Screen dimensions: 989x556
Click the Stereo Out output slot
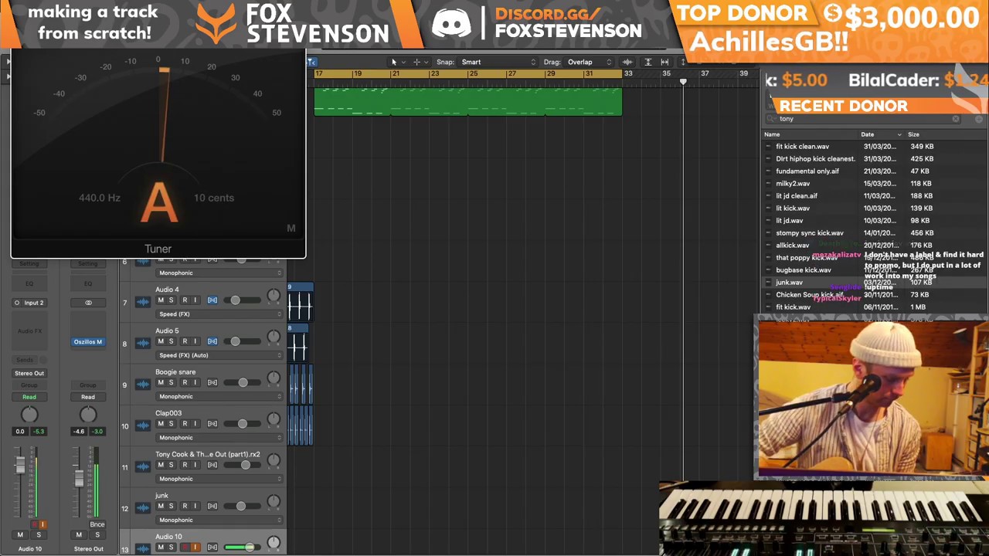click(29, 373)
